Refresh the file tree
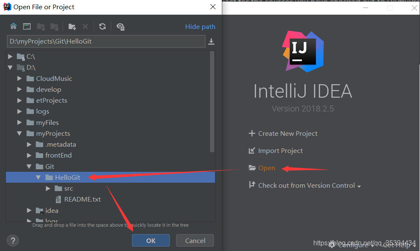 [x=102, y=26]
